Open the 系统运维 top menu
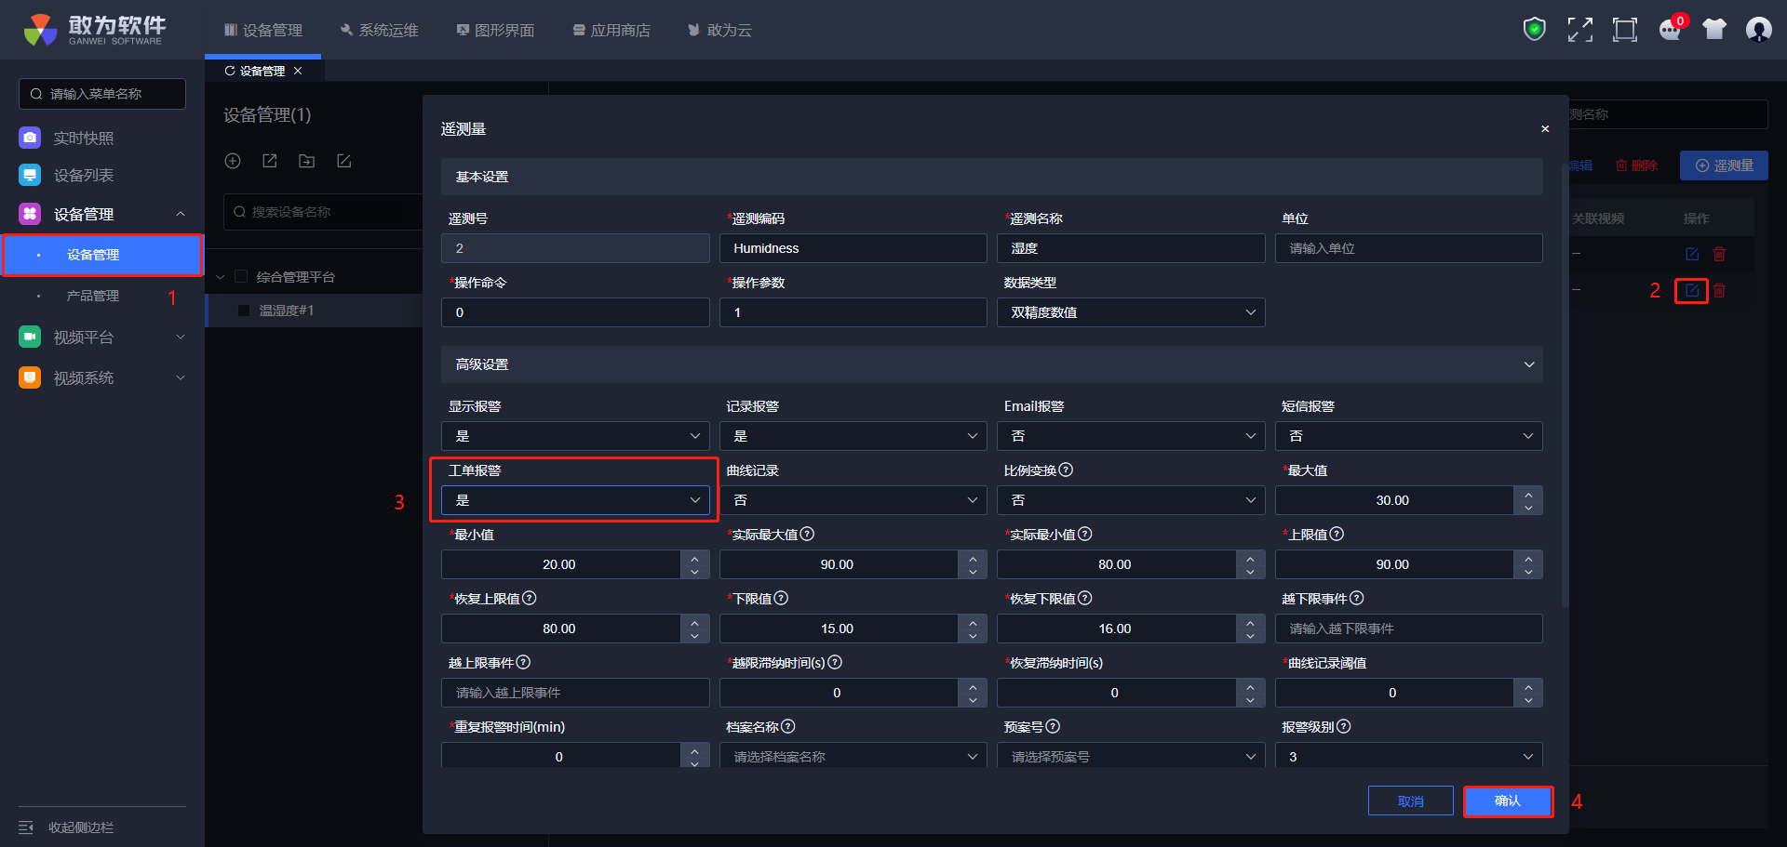 tap(379, 31)
